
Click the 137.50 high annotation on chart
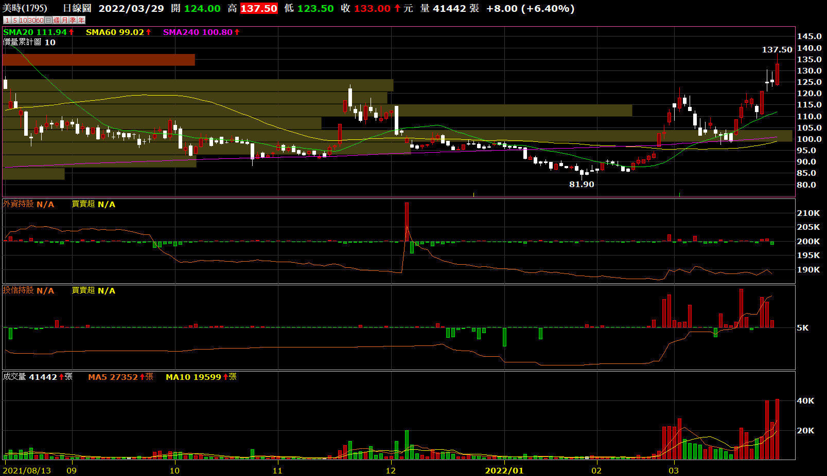click(777, 49)
